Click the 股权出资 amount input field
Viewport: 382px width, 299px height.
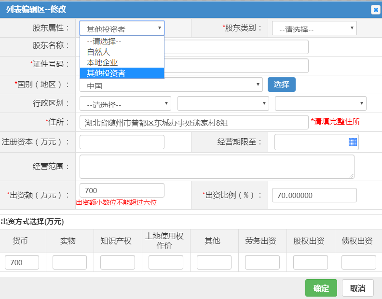[311, 262]
